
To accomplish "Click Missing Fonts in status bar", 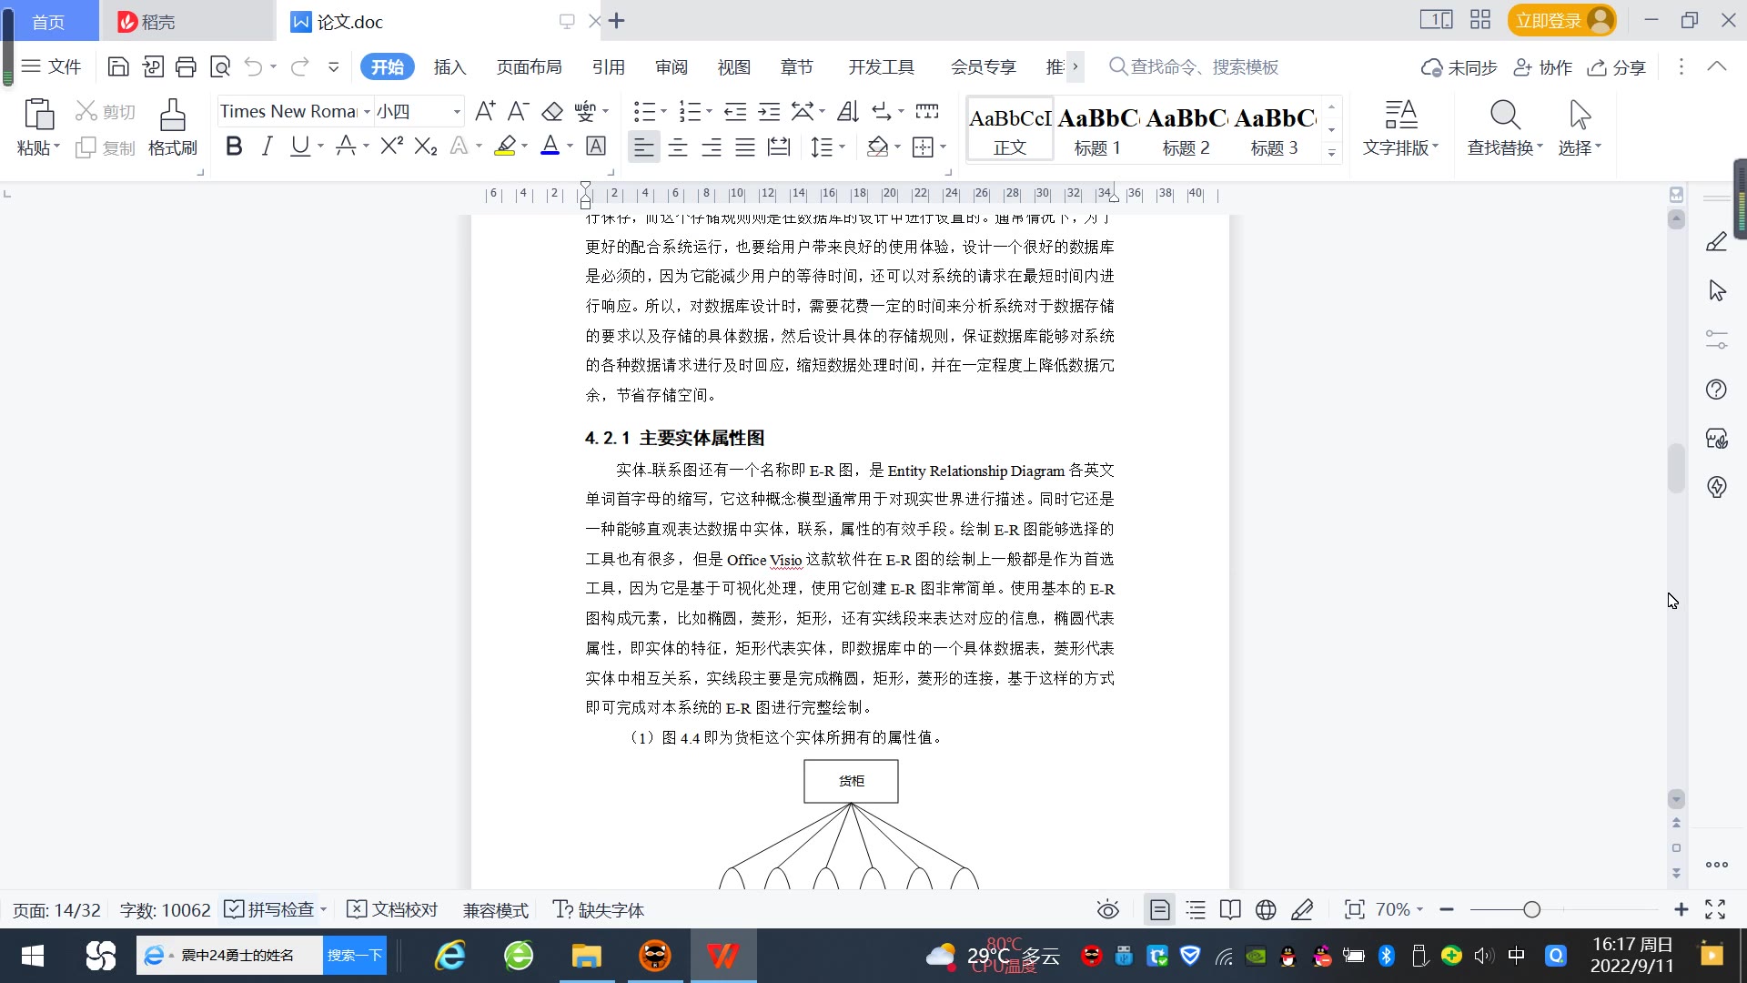I will (x=599, y=910).
